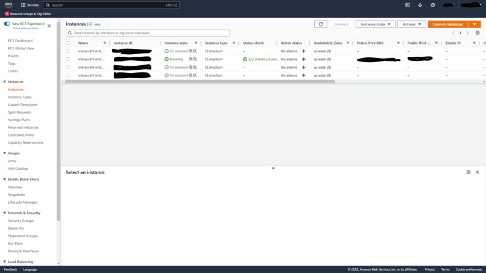Refresh the instances list
The image size is (486, 273).
coord(321,24)
